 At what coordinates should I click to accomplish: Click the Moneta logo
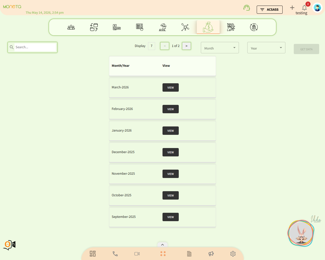[12, 7]
